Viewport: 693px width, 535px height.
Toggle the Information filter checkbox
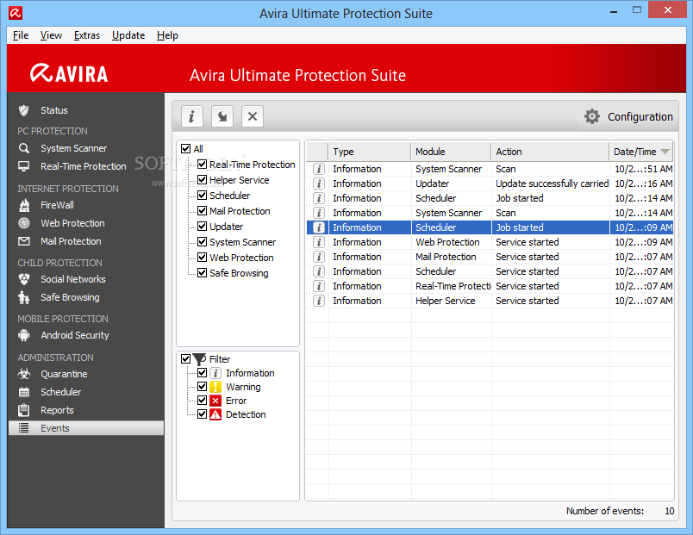pyautogui.click(x=202, y=373)
